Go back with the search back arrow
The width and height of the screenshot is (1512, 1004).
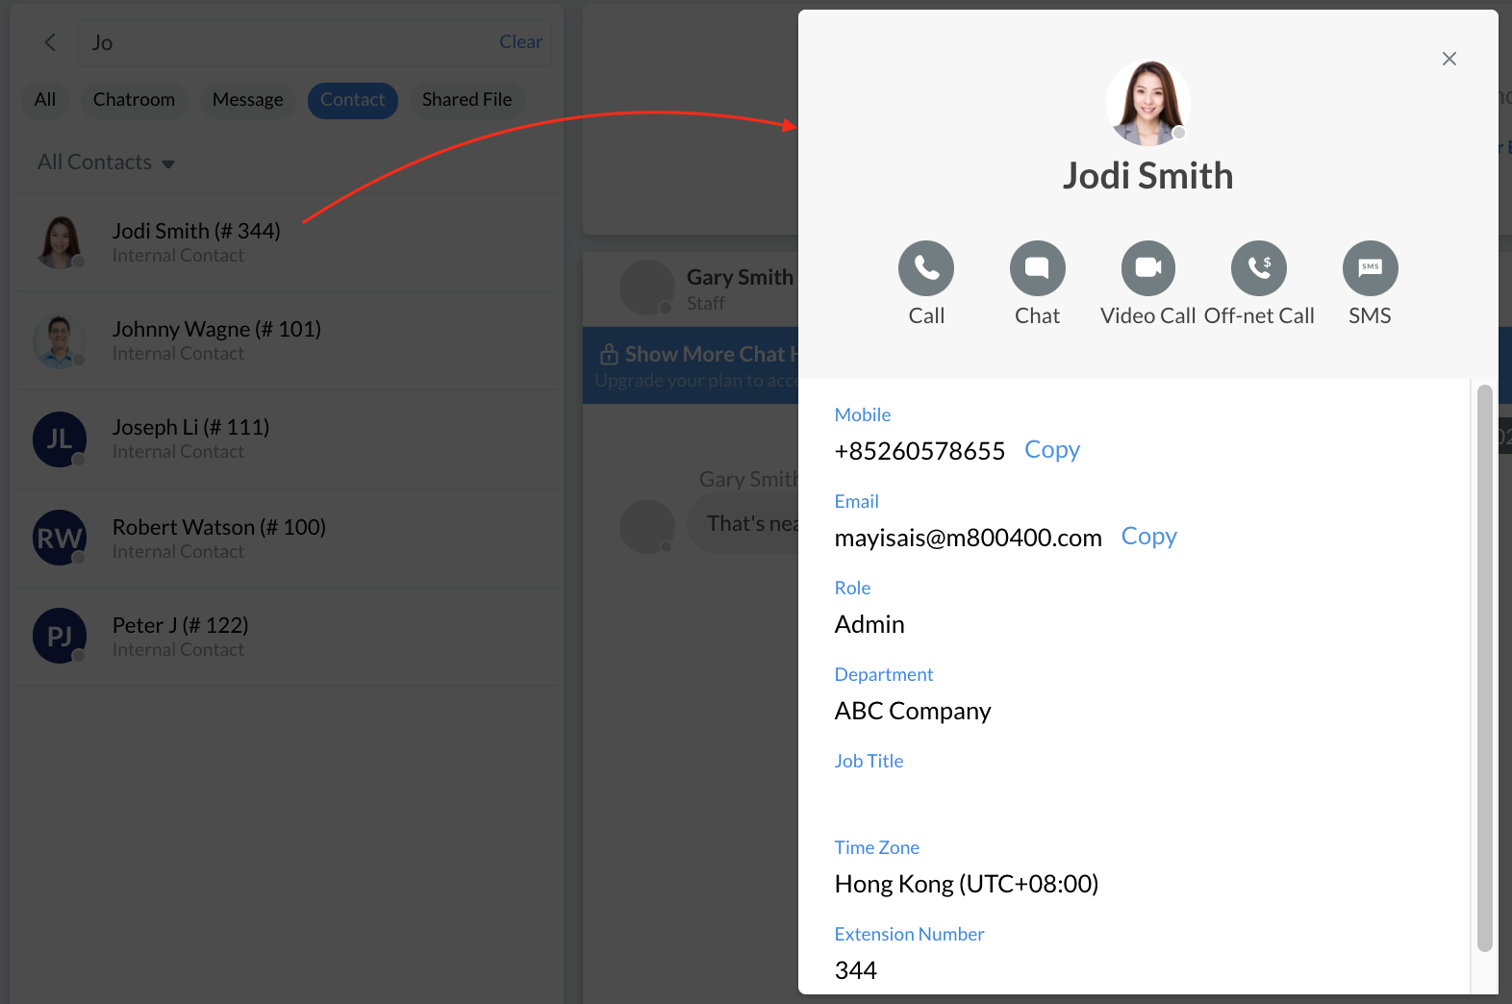pyautogui.click(x=50, y=42)
